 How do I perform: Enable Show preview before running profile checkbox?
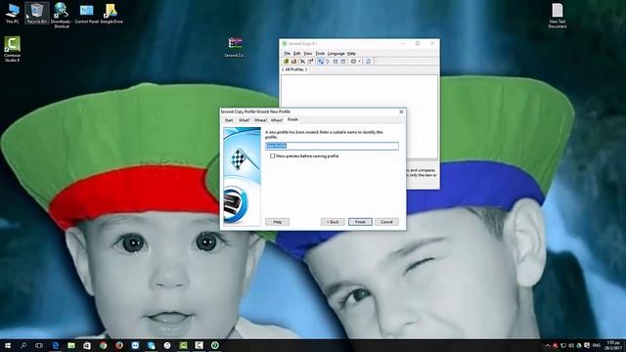click(272, 156)
